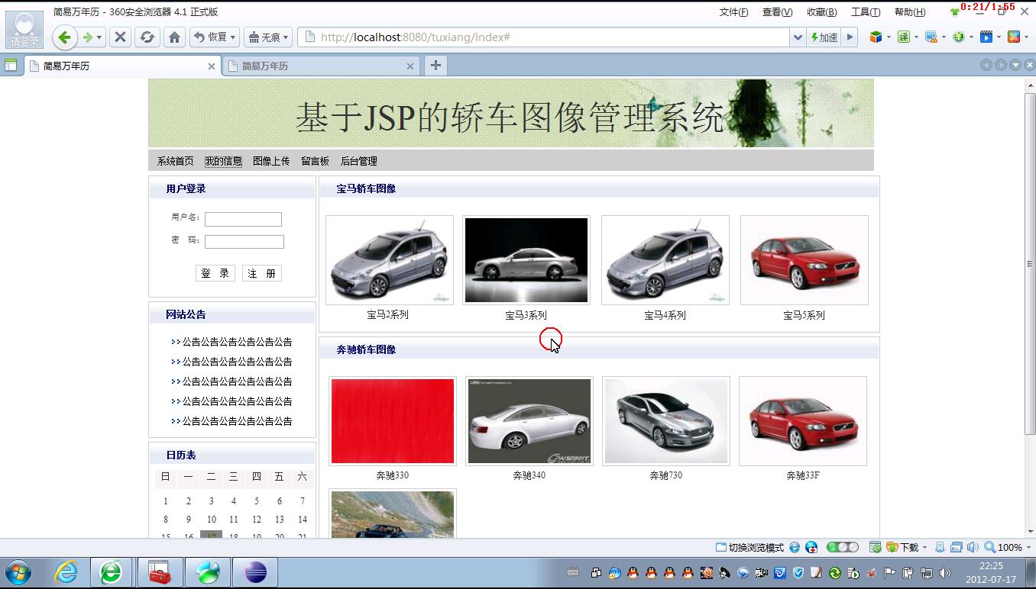The width and height of the screenshot is (1036, 589).
Task: Stop page loading with the X button
Action: [x=120, y=37]
